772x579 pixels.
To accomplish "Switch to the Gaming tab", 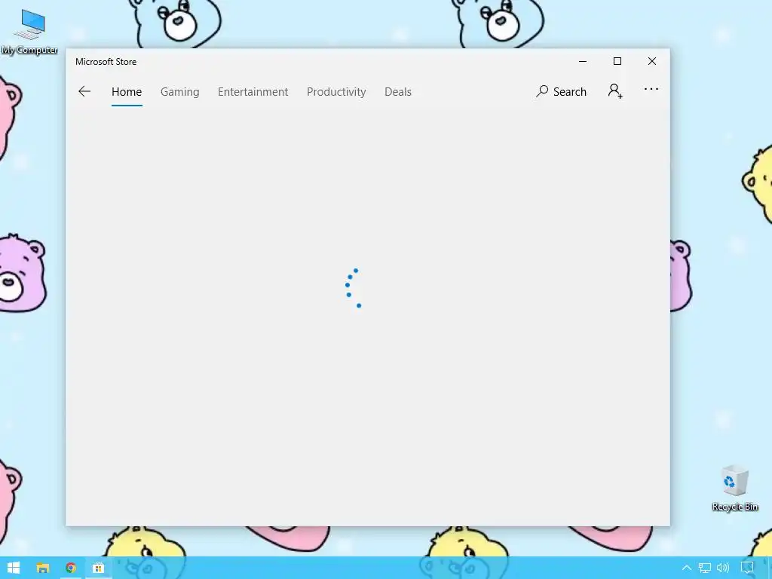I will [179, 92].
